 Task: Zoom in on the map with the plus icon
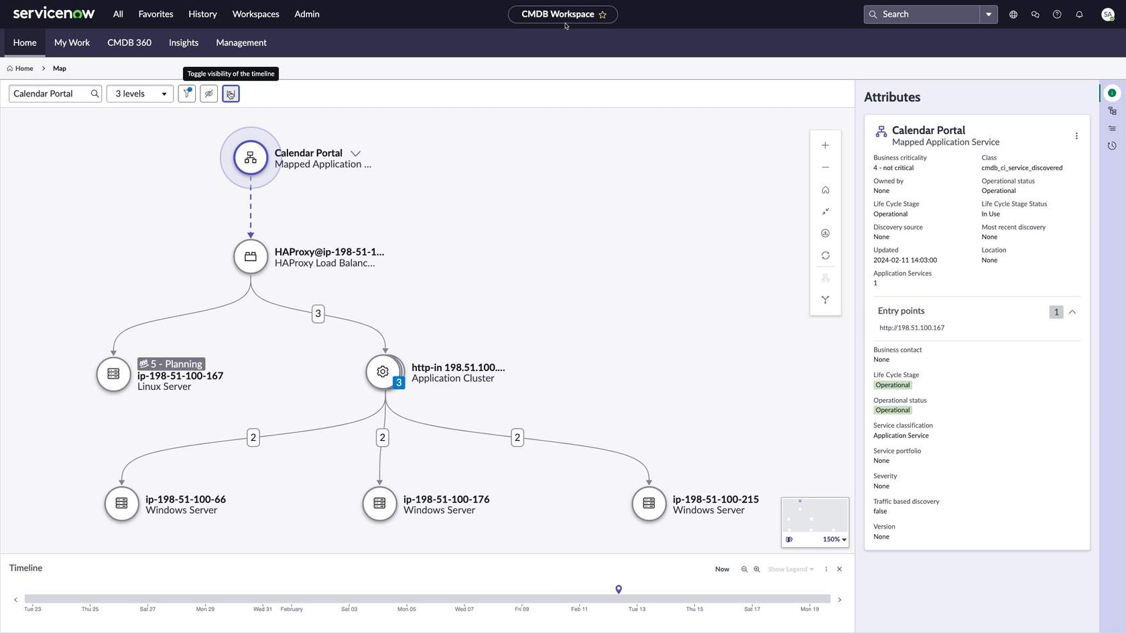825,145
